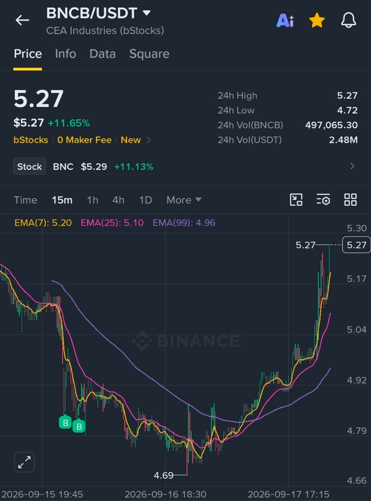Tap the first green B buy marker
Image resolution: width=371 pixels, height=501 pixels.
(65, 422)
